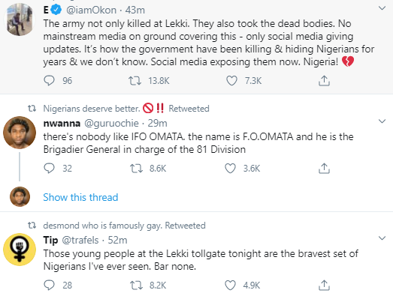Open the Show this thread link
The image size is (393, 296).
(80, 197)
